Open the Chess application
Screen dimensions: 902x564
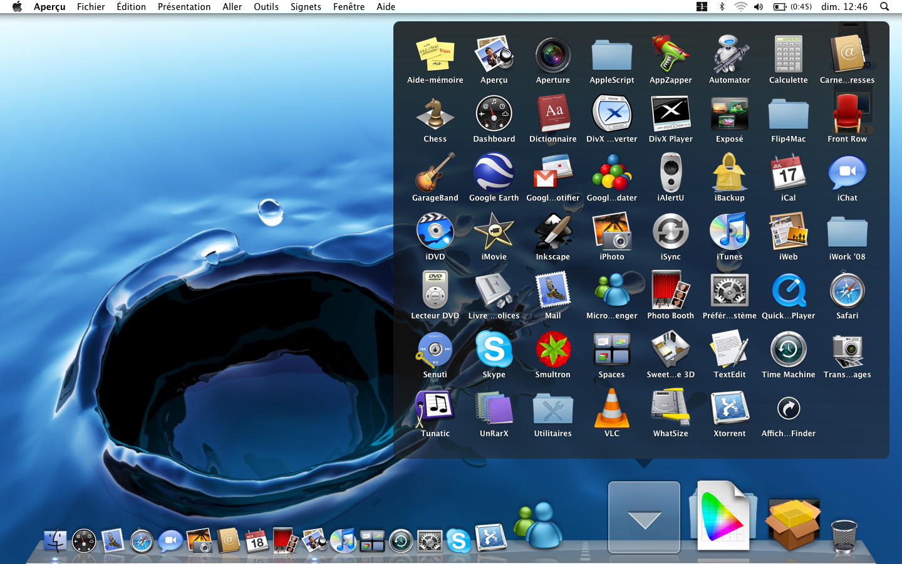click(x=435, y=115)
